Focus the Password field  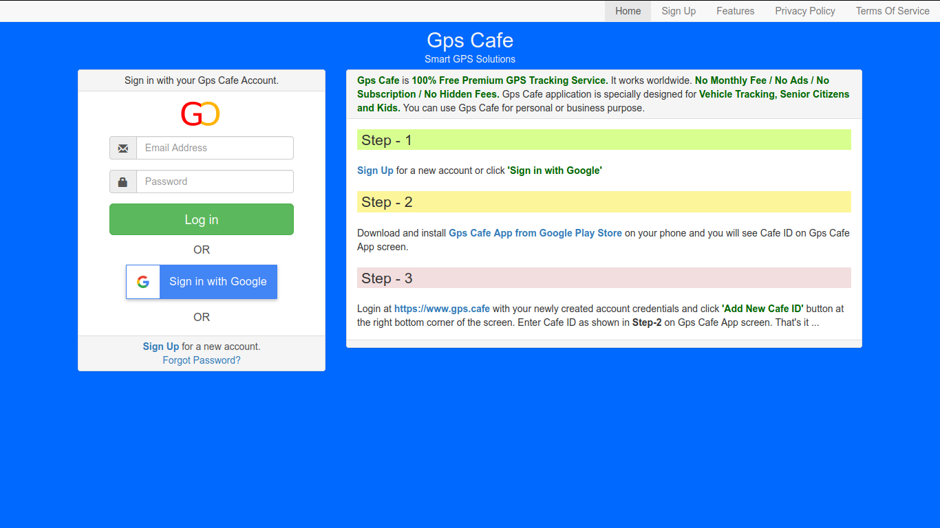[x=215, y=181]
